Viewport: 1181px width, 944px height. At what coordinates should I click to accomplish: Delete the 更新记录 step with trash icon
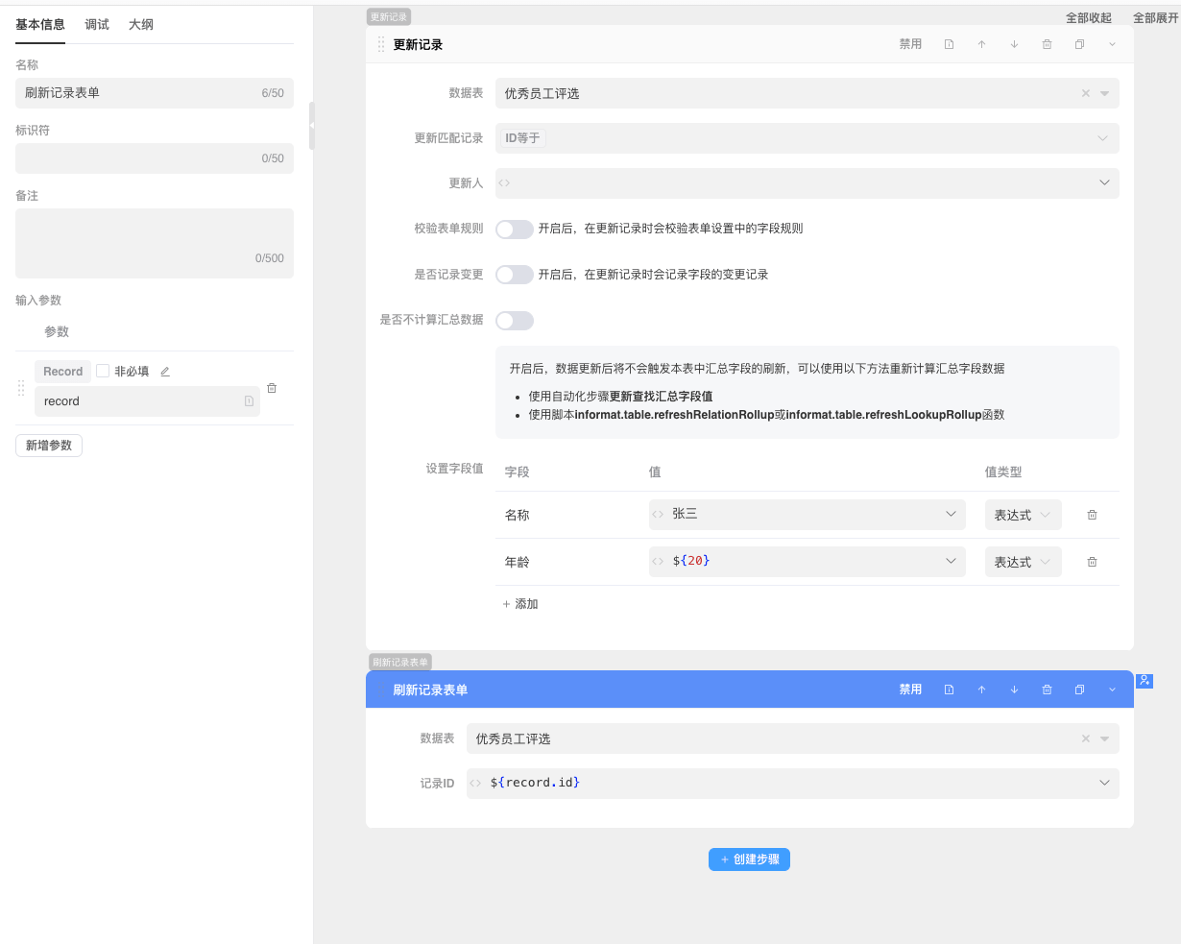click(x=1047, y=44)
